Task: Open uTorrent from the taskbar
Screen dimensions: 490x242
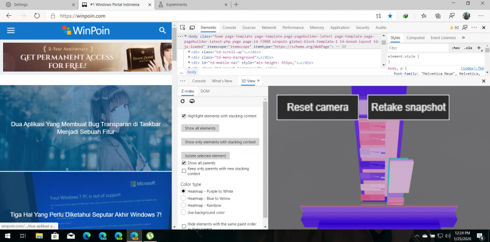Action: pos(150,236)
